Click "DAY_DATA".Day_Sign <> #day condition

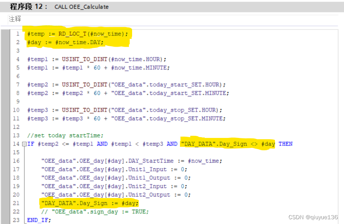[228, 144]
